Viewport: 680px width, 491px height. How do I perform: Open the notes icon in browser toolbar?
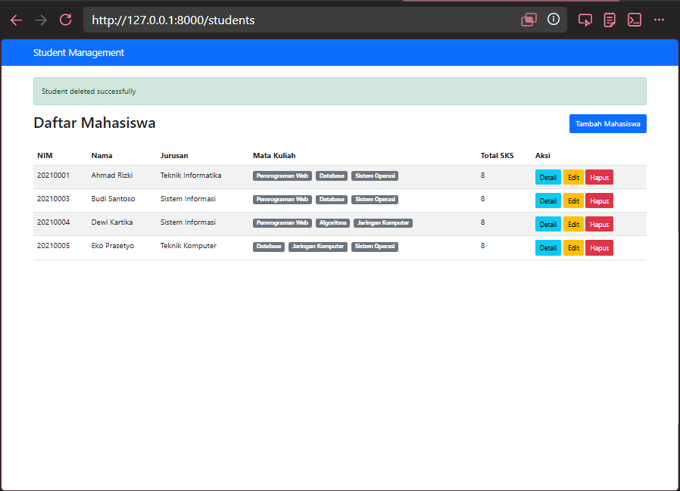pos(610,20)
